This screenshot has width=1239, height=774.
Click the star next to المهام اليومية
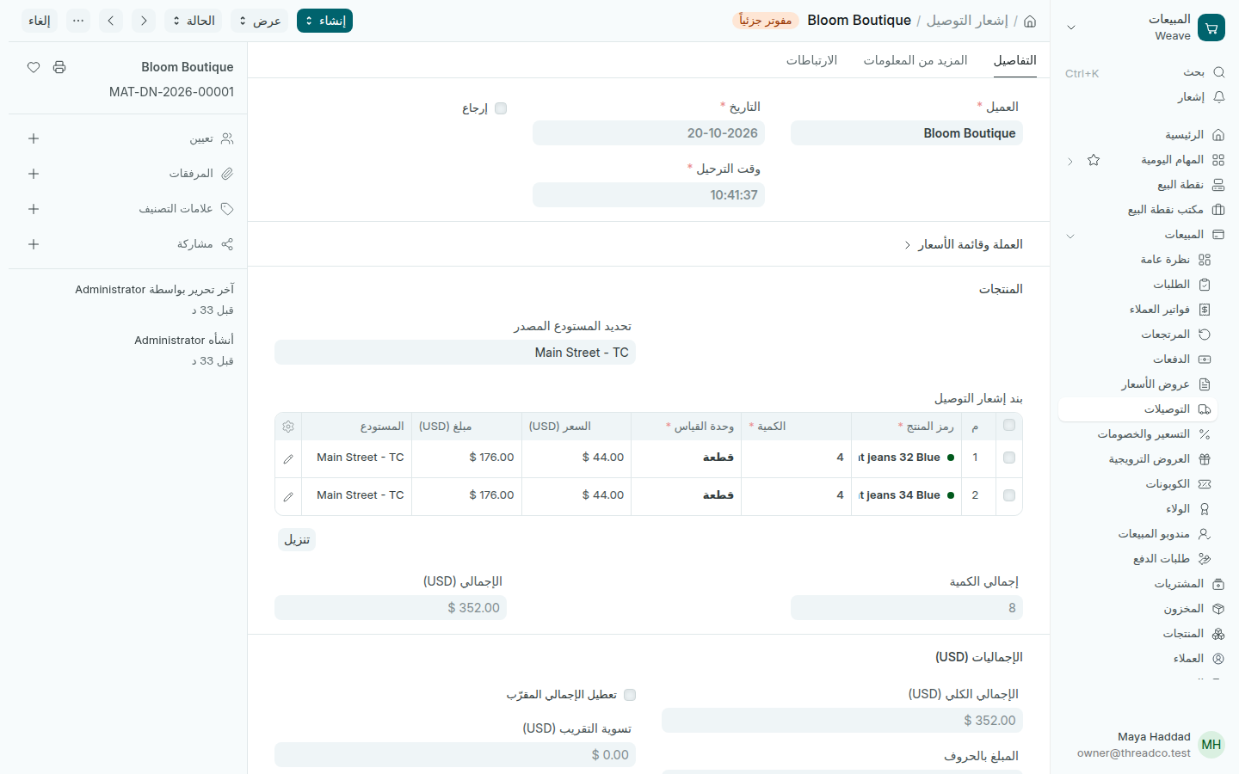tap(1094, 160)
